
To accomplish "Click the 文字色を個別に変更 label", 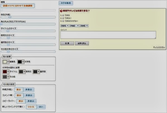I will coord(11,68).
